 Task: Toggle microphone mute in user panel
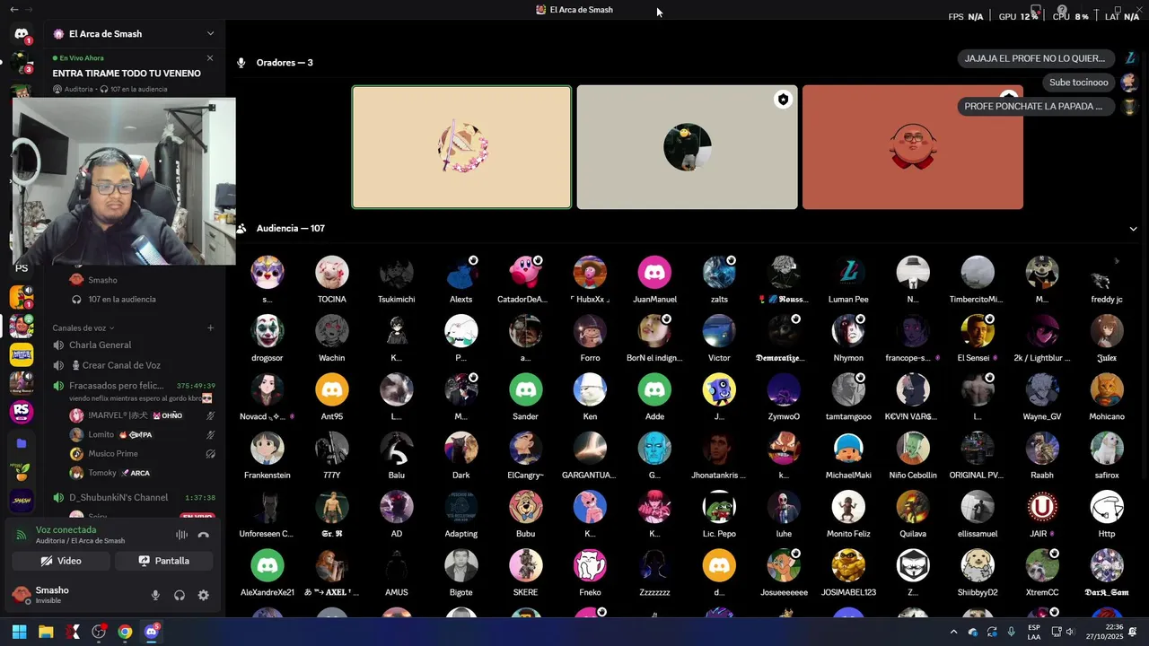pos(155,595)
